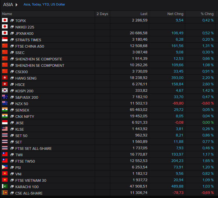Viewport: 218px width, 198px height.
Task: Open the window icon next to CNX NIFTY
Action: pyautogui.click(x=12, y=116)
